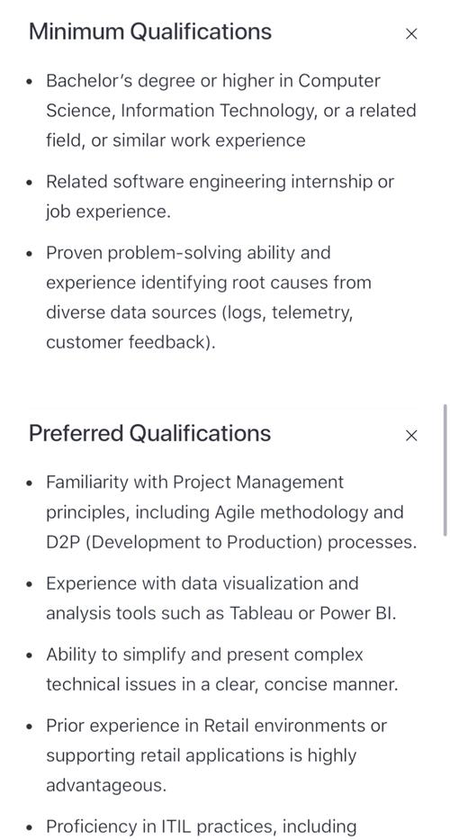Viewport: 450px width, 840px height.
Task: Click the Proven problem-solving ability bullet text
Action: coord(209,297)
